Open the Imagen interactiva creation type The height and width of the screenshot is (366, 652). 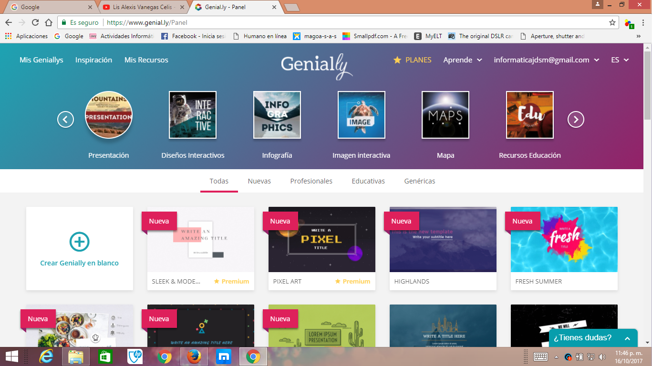point(361,114)
